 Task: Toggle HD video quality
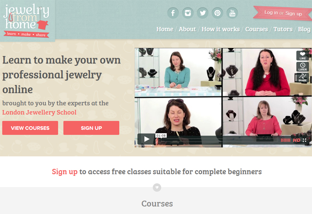[296, 140]
